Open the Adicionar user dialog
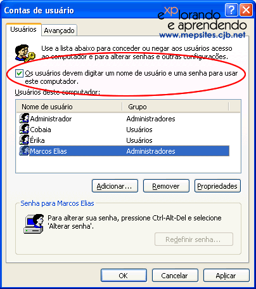The height and width of the screenshot is (289, 256). click(x=115, y=186)
